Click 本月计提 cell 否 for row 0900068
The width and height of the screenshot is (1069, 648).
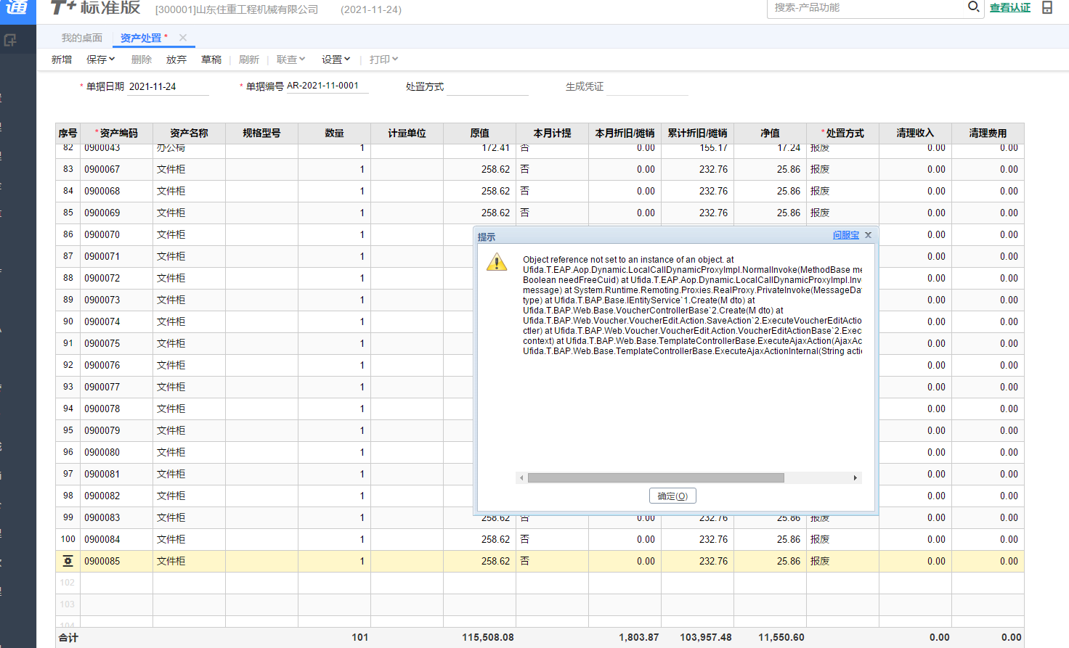[x=553, y=191]
